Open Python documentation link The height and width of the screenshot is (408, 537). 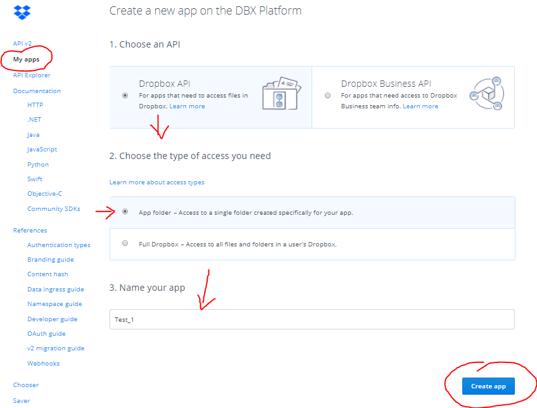38,165
